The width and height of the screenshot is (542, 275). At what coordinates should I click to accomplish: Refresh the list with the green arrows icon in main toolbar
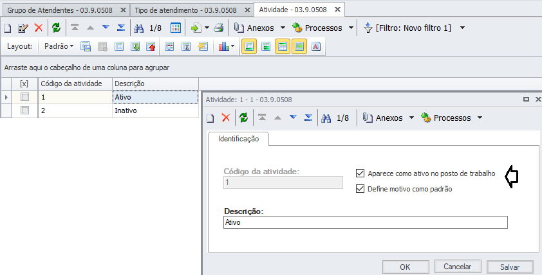click(56, 28)
